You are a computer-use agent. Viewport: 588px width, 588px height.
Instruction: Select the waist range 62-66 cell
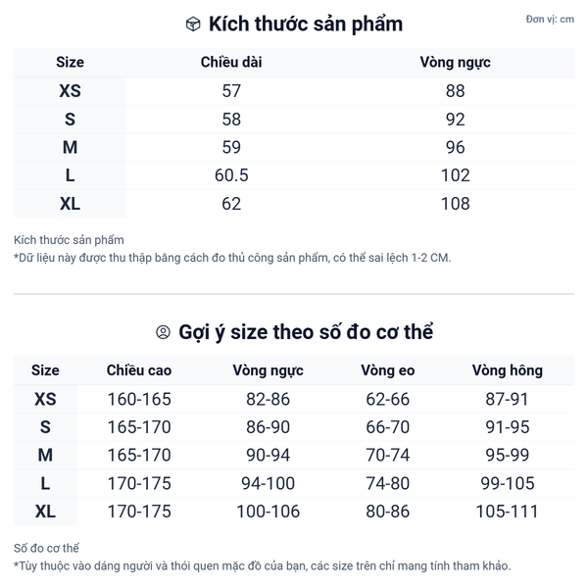[x=387, y=399]
